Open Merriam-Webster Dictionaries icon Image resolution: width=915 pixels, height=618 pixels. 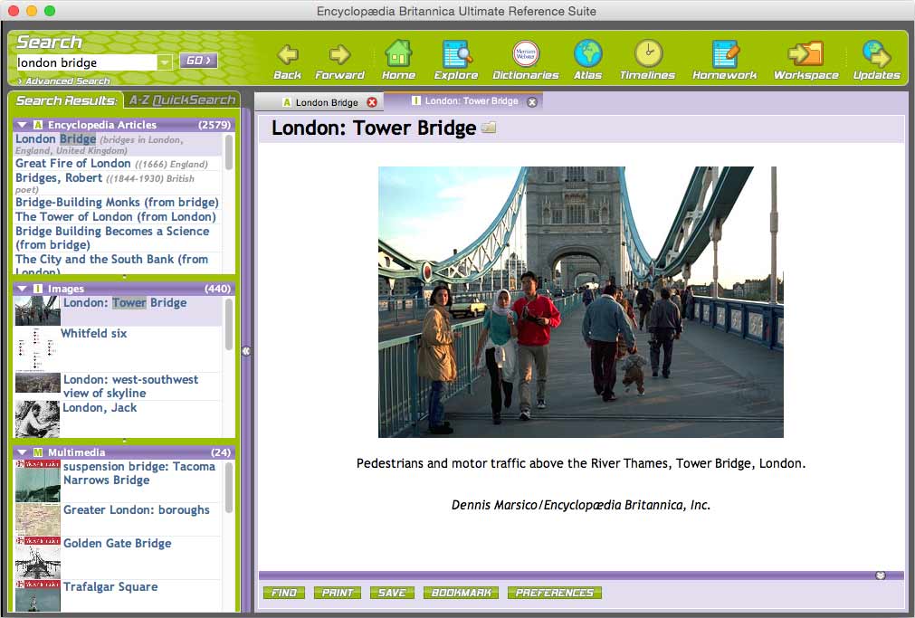[x=525, y=53]
